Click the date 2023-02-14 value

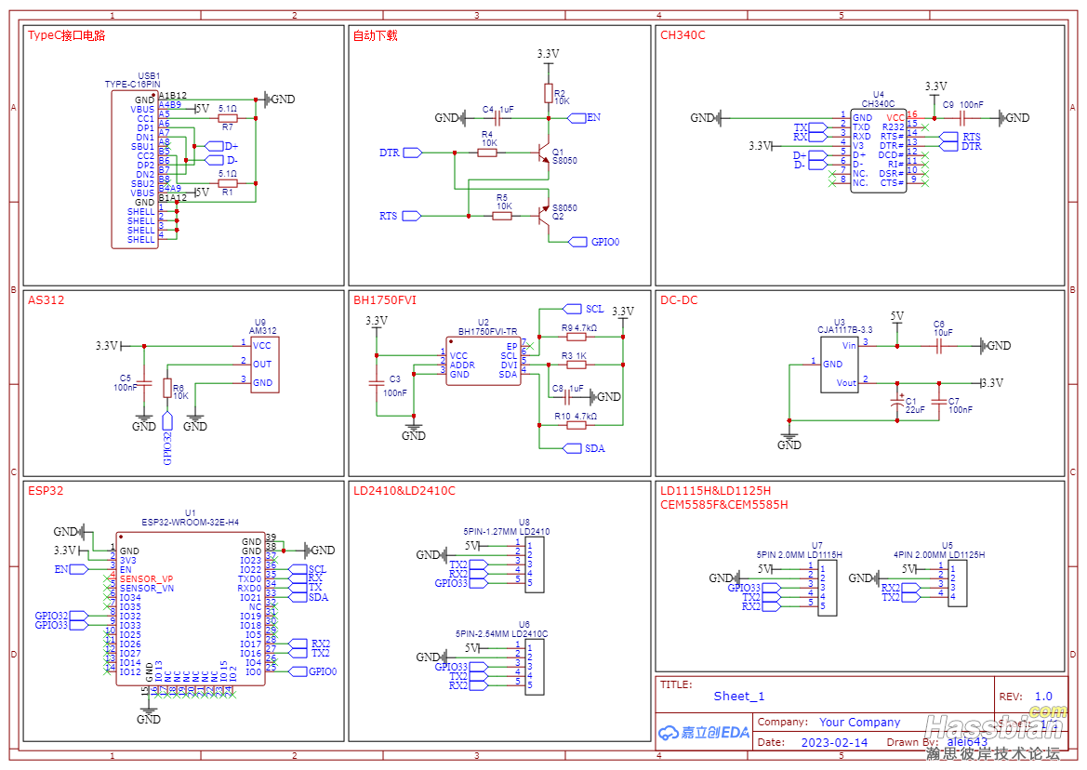(x=834, y=742)
